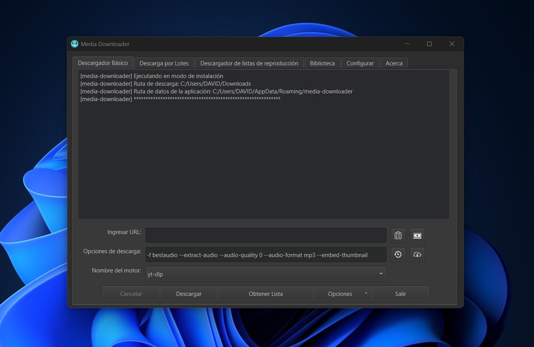Click the Salir button

[400, 294]
